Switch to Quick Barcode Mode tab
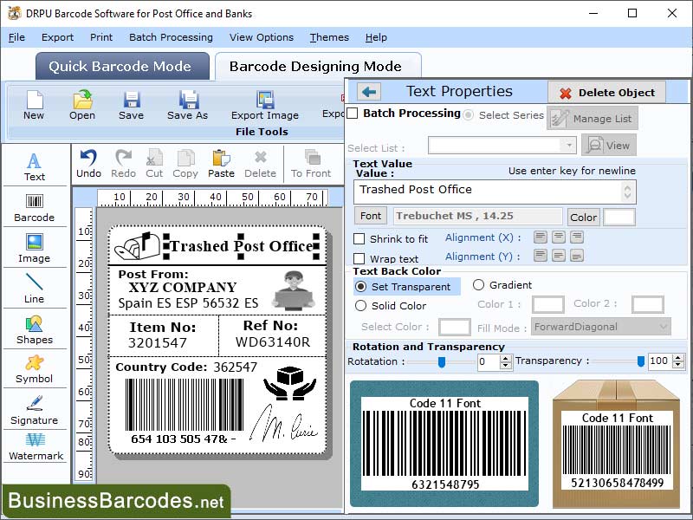Viewport: 693px width, 520px height. pyautogui.click(x=121, y=66)
